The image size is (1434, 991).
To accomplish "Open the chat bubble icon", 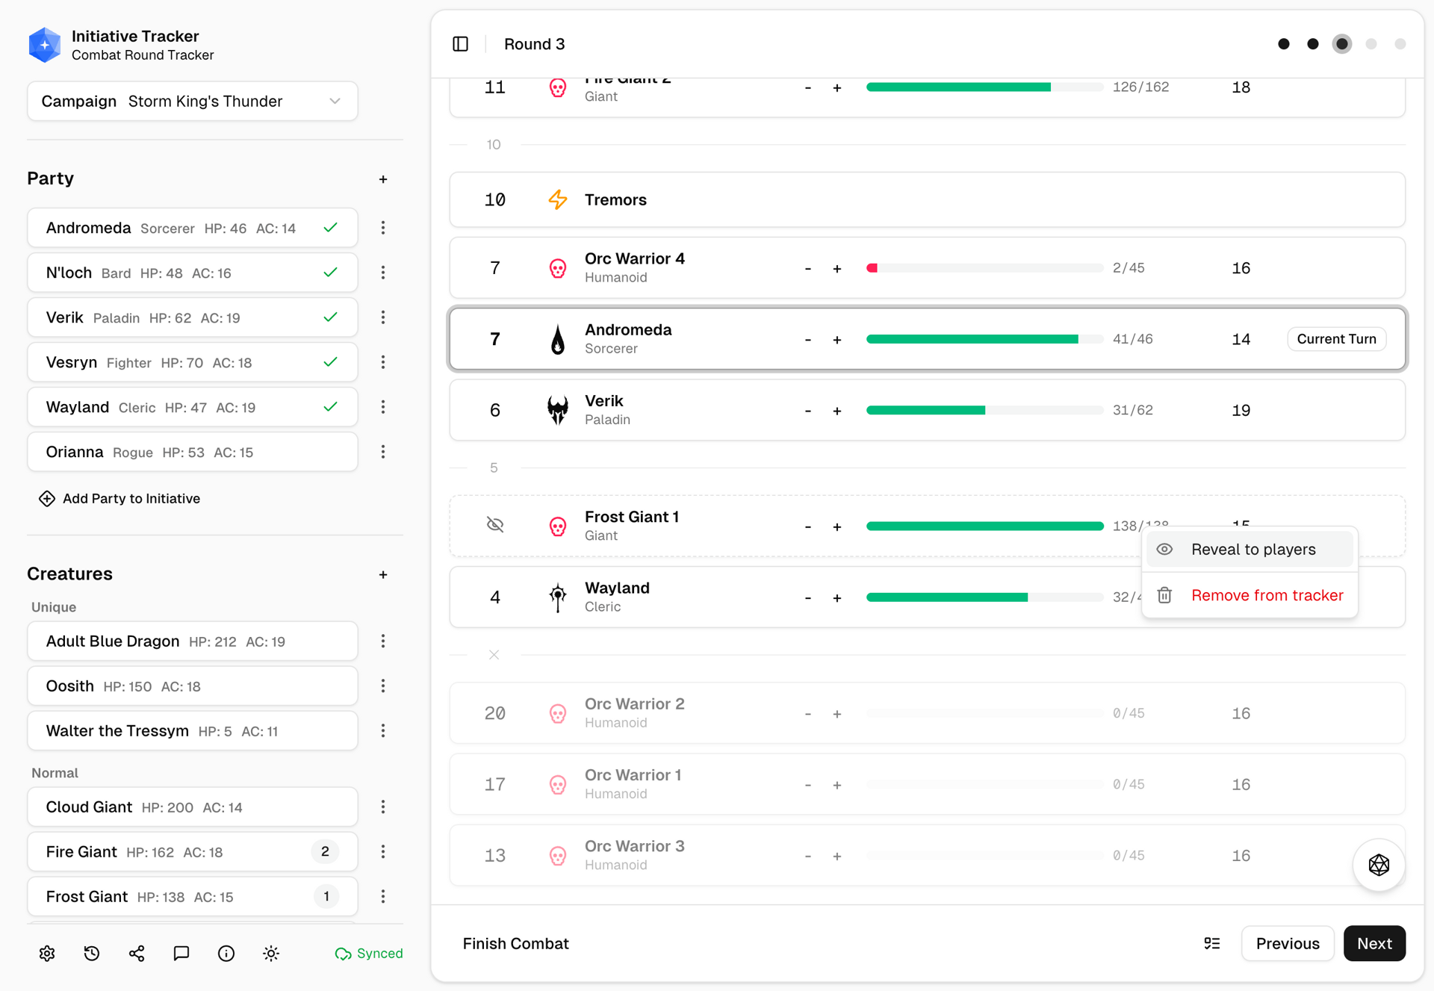I will click(x=181, y=953).
